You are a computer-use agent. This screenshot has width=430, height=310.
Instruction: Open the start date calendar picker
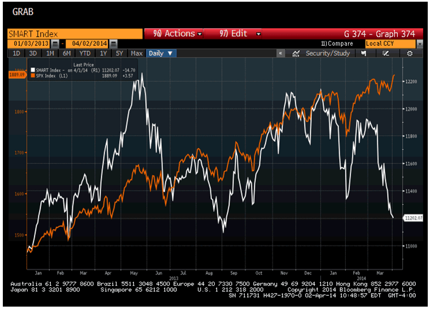click(55, 44)
